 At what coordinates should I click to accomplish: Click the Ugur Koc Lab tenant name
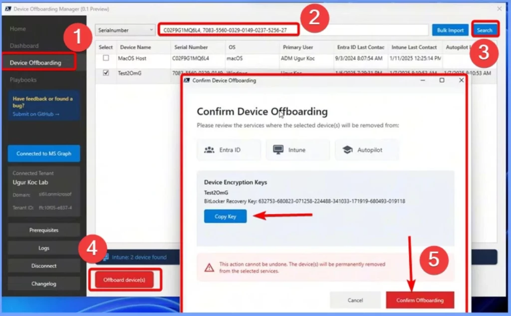click(30, 182)
